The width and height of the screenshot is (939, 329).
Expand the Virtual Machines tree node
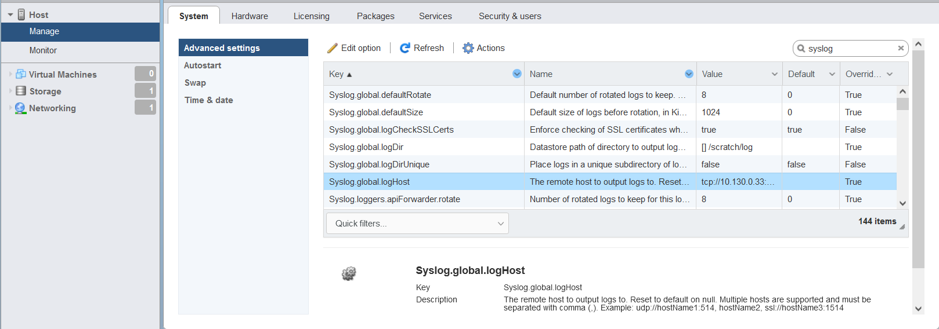(10, 74)
